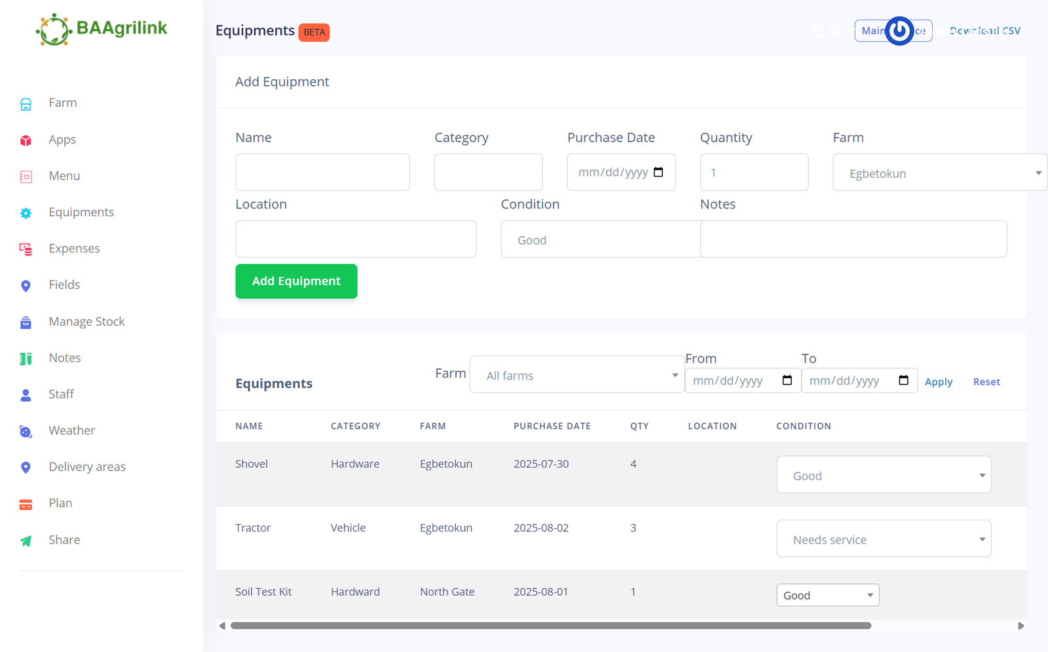Image resolution: width=1048 pixels, height=652 pixels.
Task: Click the Equipments gear icon in sidebar
Action: [26, 213]
